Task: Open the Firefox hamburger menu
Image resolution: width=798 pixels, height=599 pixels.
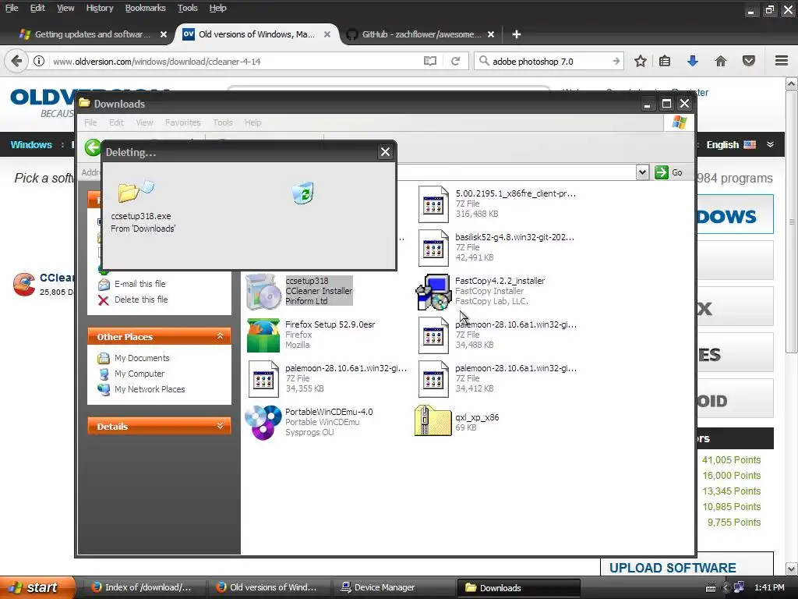Action: (x=782, y=61)
